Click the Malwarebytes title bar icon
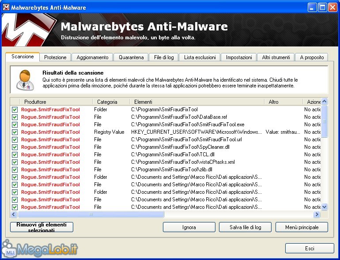The height and width of the screenshot is (260, 340). point(6,8)
